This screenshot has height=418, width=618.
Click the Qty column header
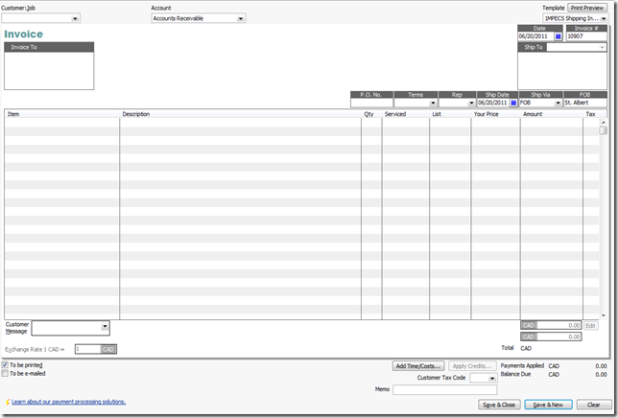pyautogui.click(x=371, y=114)
